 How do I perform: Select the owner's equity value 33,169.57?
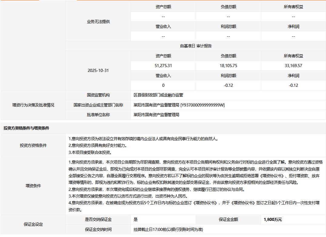293,66
